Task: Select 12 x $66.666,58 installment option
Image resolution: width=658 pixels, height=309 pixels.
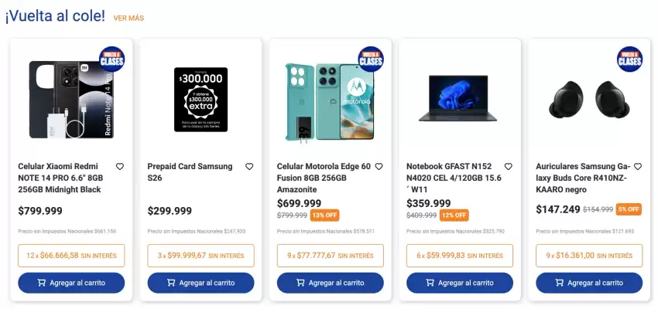Action: pyautogui.click(x=71, y=256)
